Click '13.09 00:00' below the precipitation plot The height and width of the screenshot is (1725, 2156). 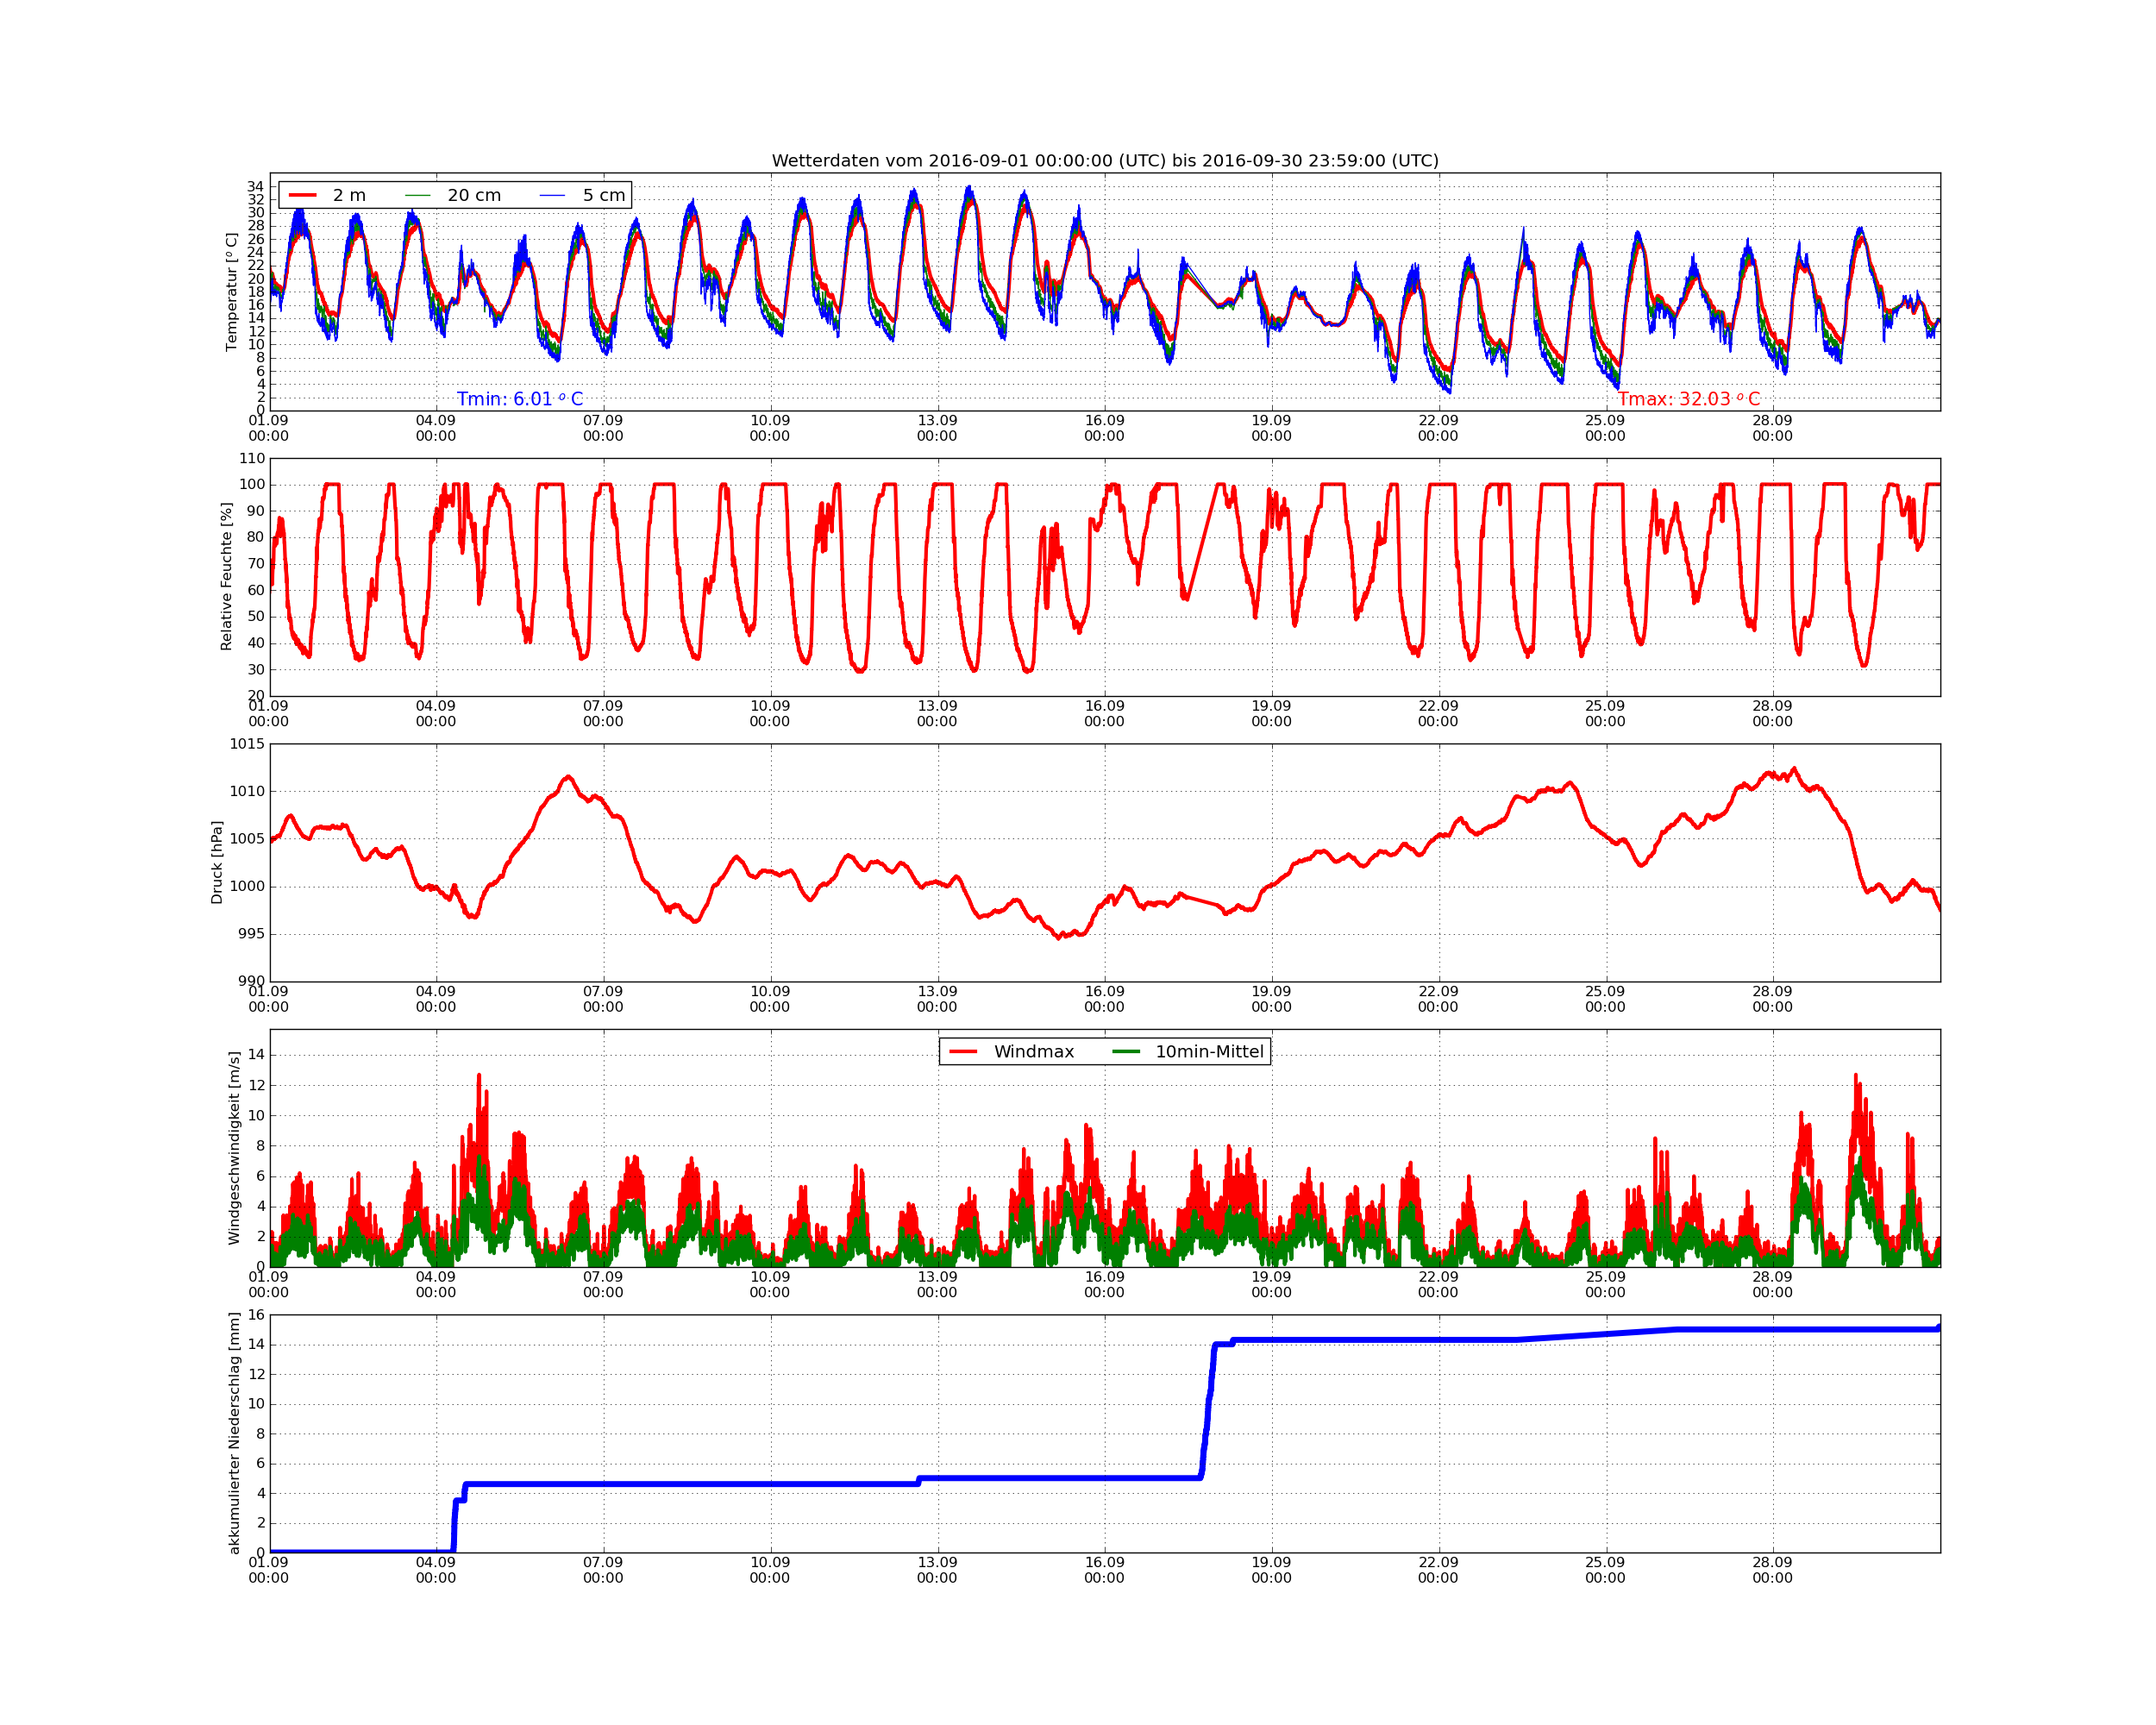[937, 1570]
